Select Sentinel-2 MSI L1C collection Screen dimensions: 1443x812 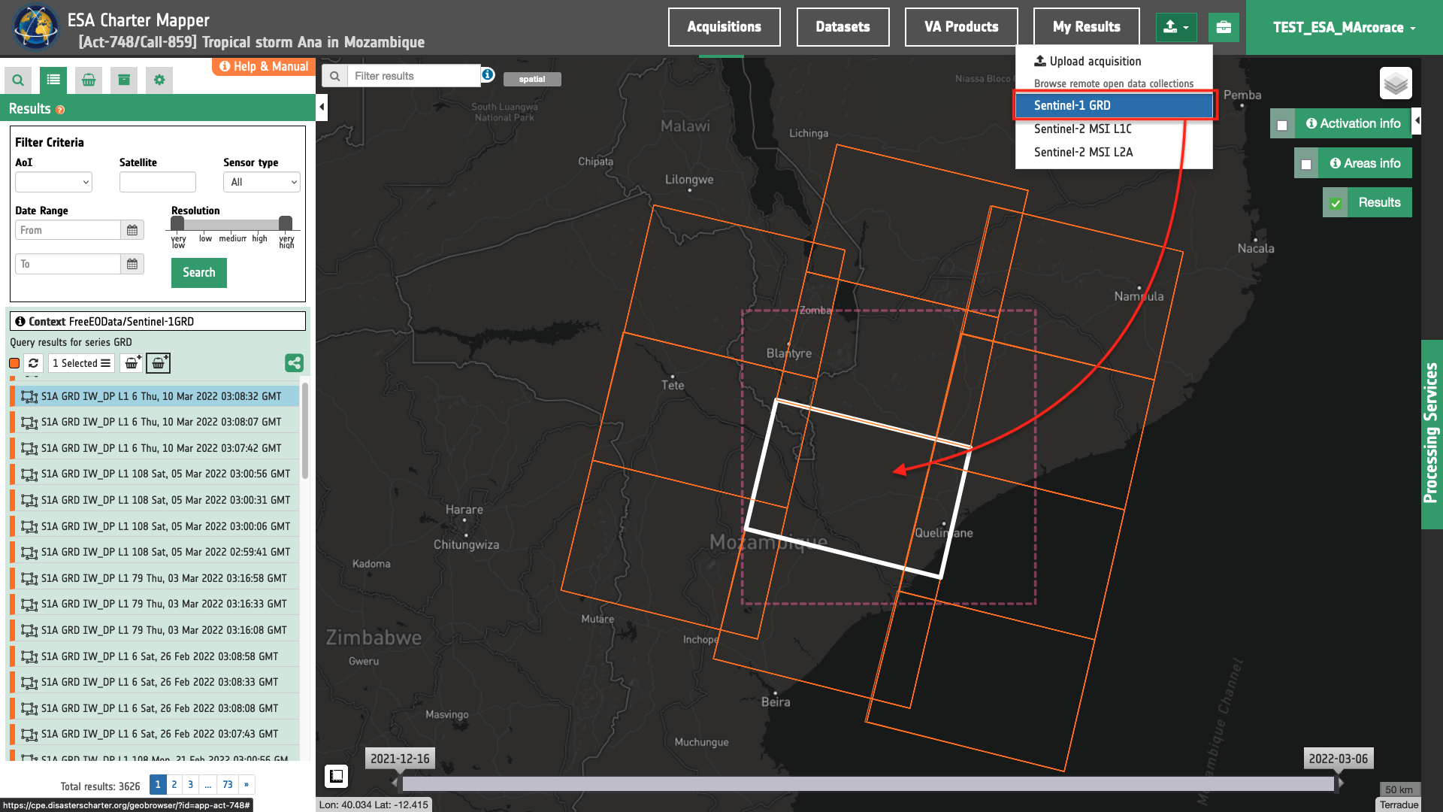(1114, 129)
